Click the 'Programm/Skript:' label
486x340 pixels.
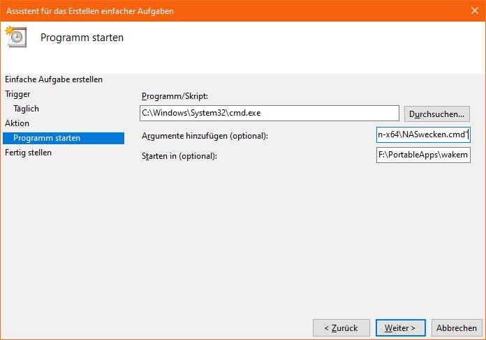click(175, 96)
